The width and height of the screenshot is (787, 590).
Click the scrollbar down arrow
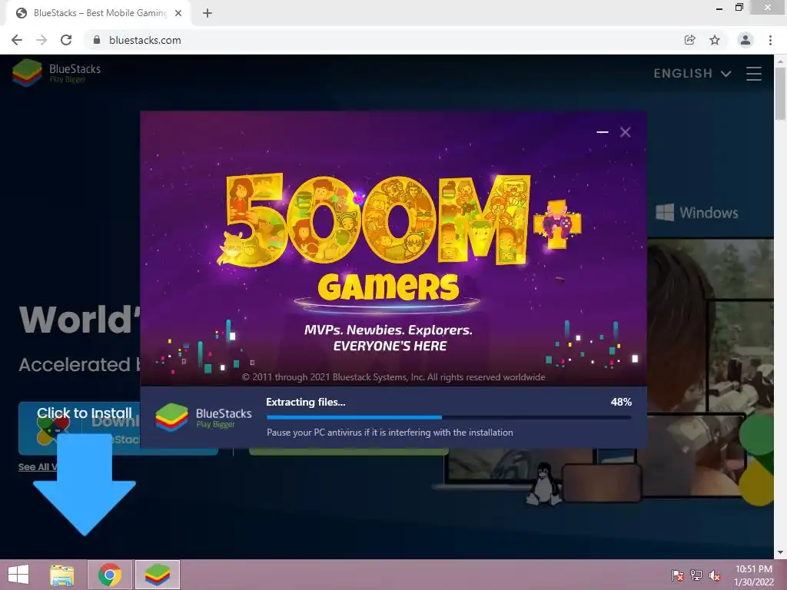(x=780, y=553)
